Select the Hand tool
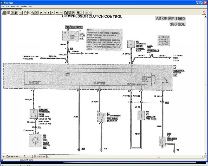Viewport: 208px width, 166px height. point(25,13)
